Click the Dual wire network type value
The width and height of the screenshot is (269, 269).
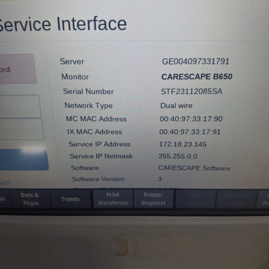tap(176, 106)
